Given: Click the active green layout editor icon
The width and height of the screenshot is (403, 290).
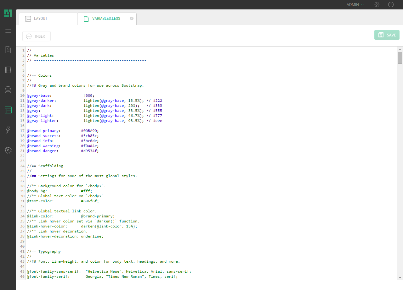Looking at the screenshot, I should [x=8, y=110].
